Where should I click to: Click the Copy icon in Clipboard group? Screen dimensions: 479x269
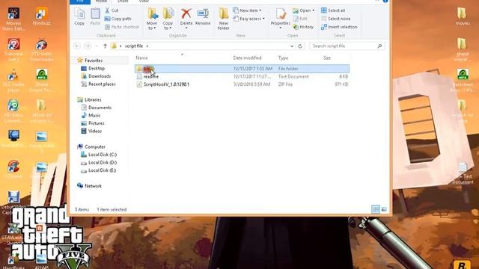point(79,16)
